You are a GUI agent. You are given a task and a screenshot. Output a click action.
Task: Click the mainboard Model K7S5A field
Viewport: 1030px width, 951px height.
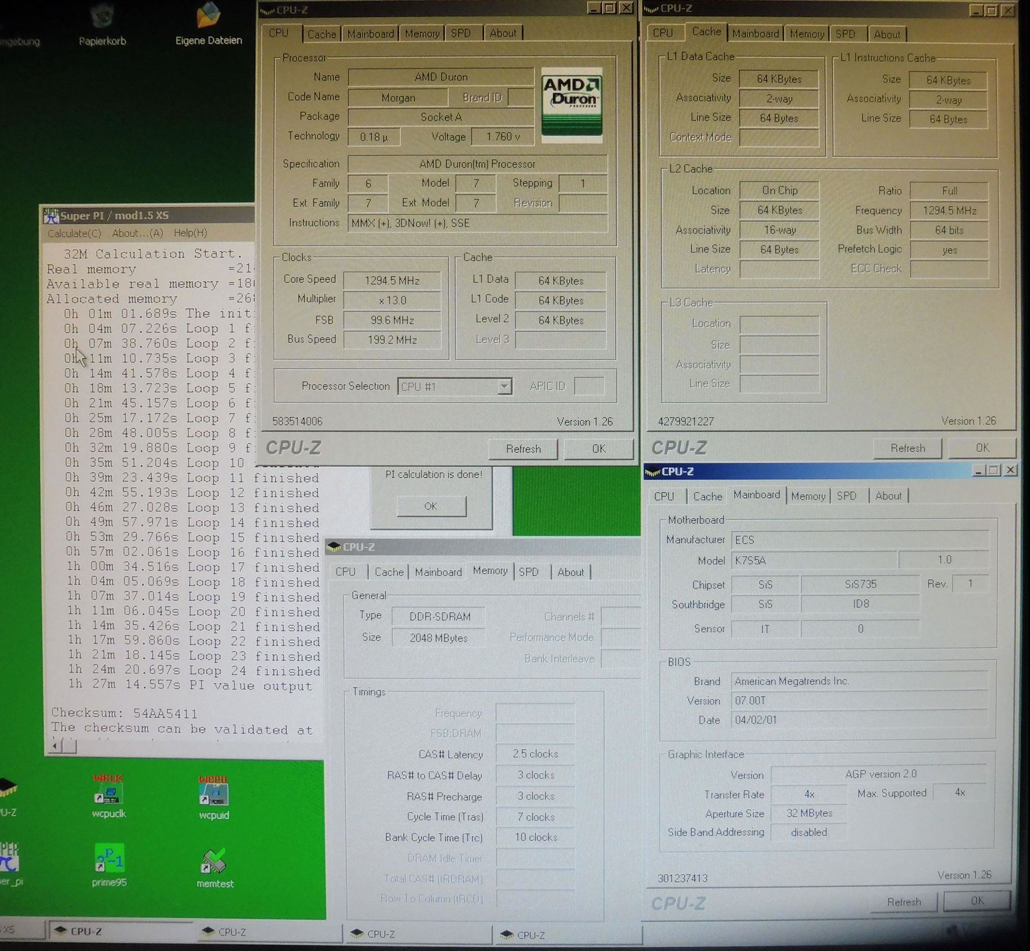[814, 560]
